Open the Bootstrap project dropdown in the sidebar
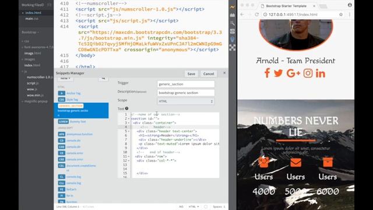The height and width of the screenshot is (210, 373). (30, 32)
